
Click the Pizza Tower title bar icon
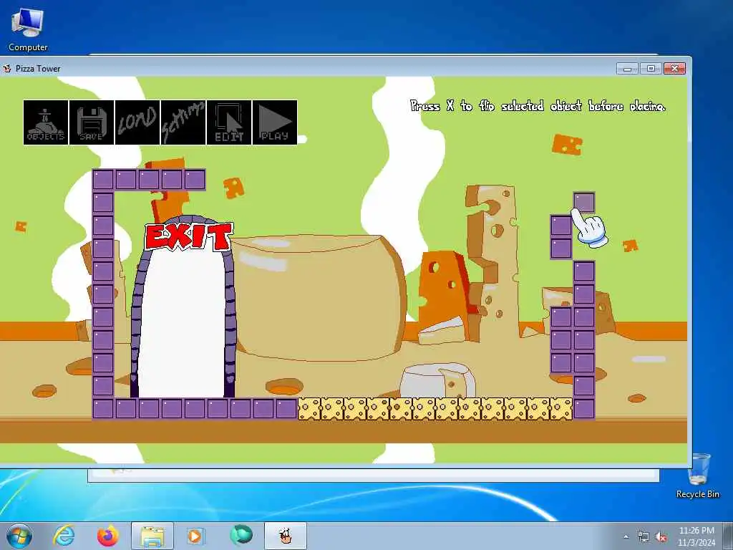[x=7, y=69]
